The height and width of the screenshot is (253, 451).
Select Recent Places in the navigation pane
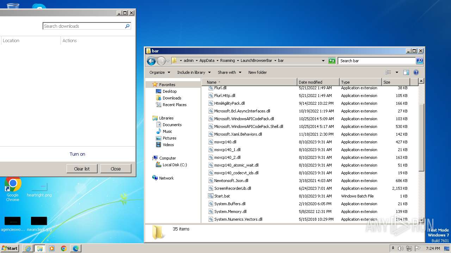point(174,105)
